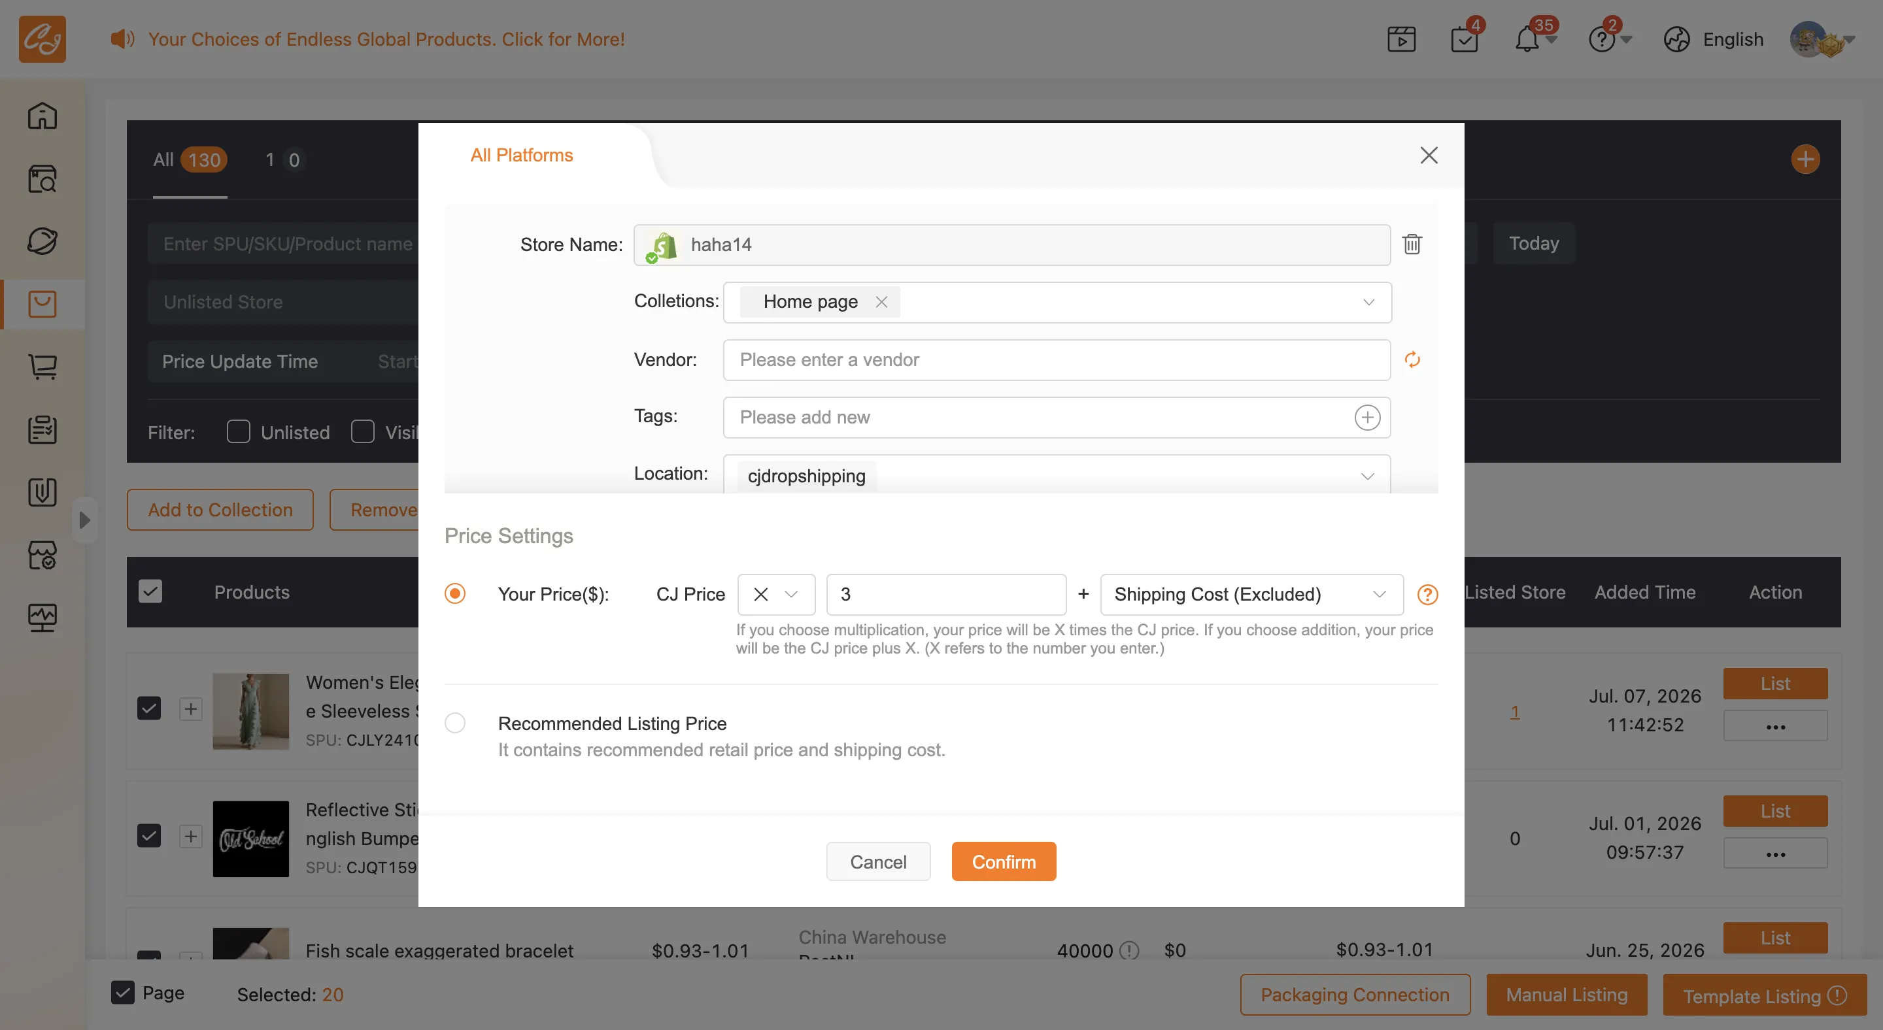Open the store authorization sidebar icon
This screenshot has width=1883, height=1030.
[42, 555]
